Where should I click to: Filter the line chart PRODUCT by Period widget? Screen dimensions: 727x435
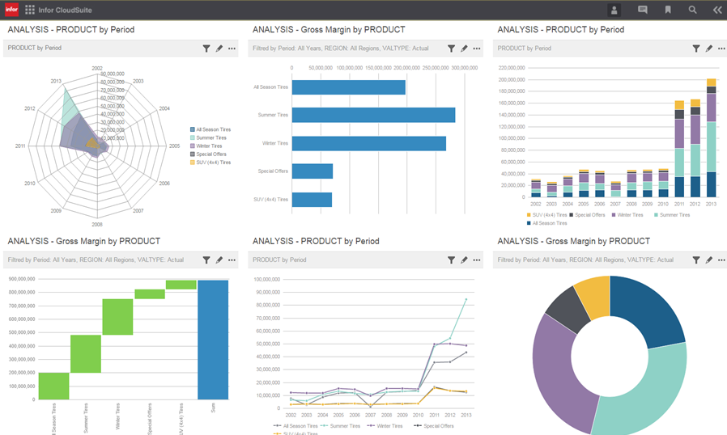coord(451,260)
